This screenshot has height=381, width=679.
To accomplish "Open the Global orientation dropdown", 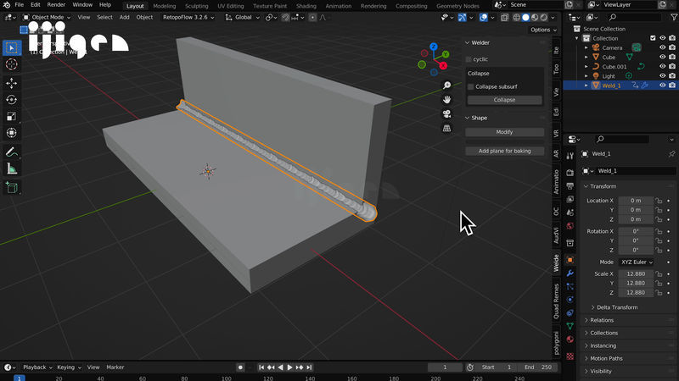I will pos(243,17).
